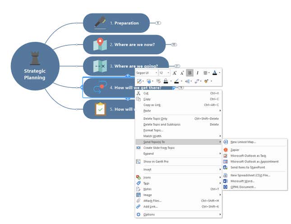Collapse subtopic counter 21 beside Where are we going
This screenshot has height=224, width=291.
pyautogui.click(x=177, y=66)
